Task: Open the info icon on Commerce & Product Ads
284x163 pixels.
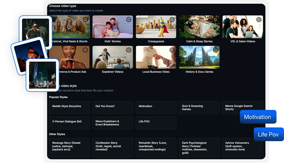Action: (x=86, y=50)
